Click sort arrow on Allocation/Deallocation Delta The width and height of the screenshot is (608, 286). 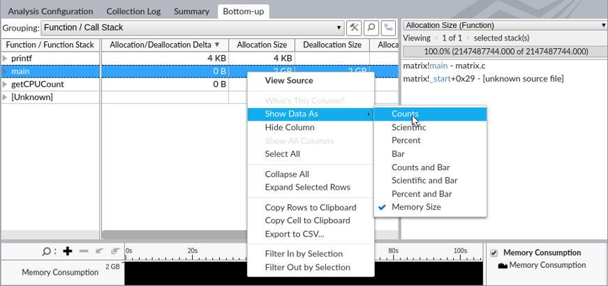217,45
